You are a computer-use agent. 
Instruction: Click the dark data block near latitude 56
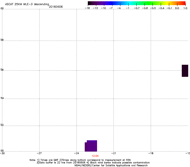pyautogui.click(x=185, y=71)
